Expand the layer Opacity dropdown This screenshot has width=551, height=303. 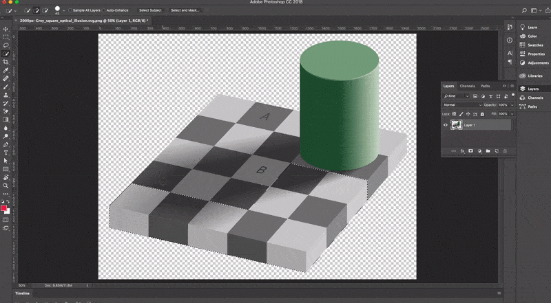511,104
